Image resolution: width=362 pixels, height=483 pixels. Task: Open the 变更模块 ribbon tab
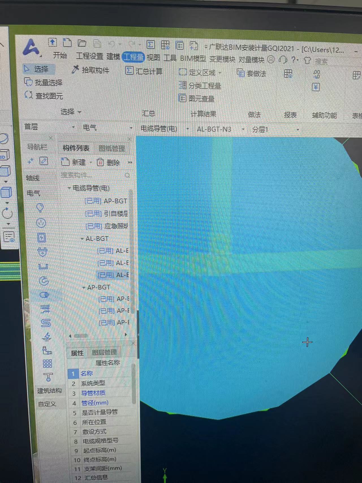pyautogui.click(x=222, y=59)
